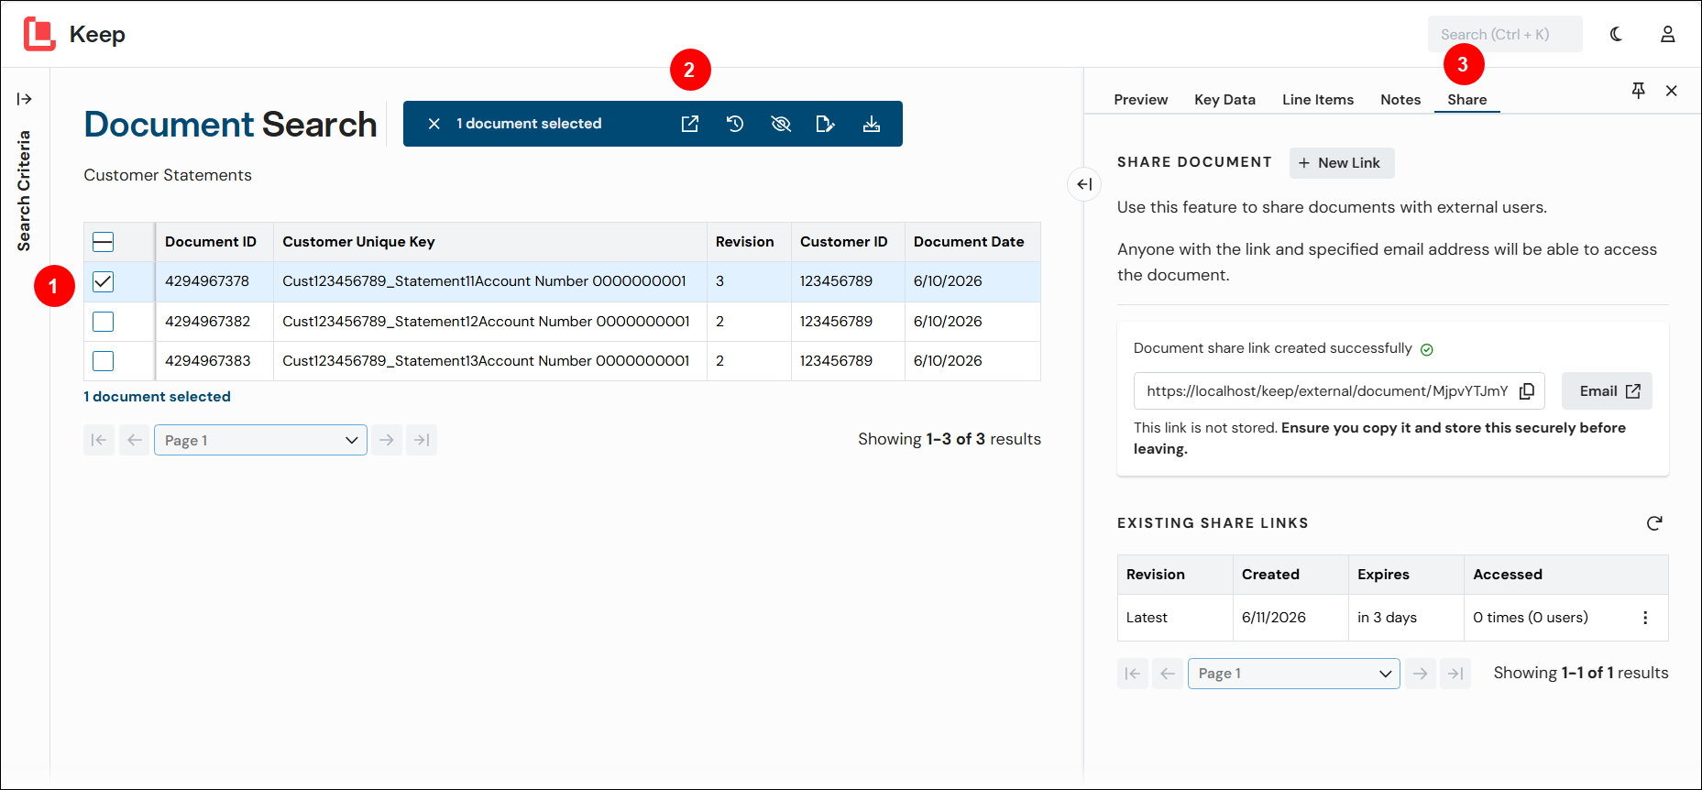This screenshot has width=1702, height=790.
Task: Go to previous page of share links
Action: pos(1168,674)
